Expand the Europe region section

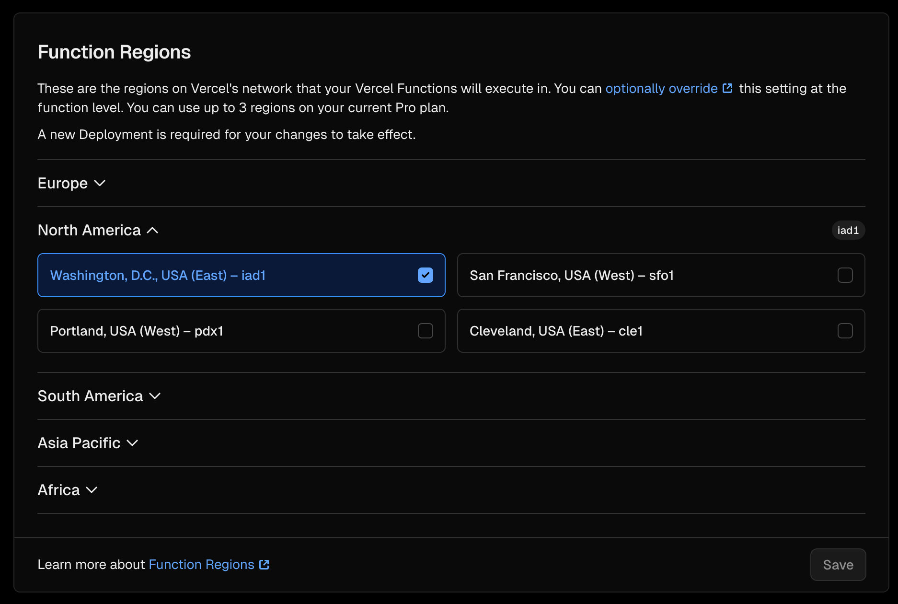pos(72,183)
